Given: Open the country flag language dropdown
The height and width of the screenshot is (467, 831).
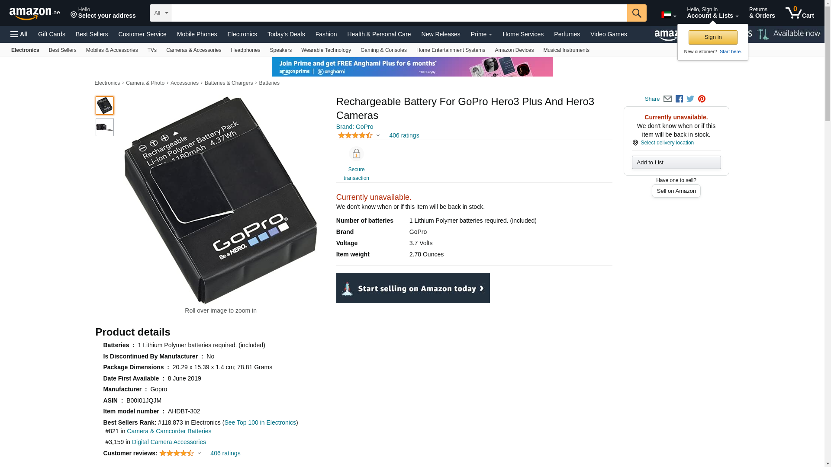Looking at the screenshot, I should pyautogui.click(x=668, y=15).
